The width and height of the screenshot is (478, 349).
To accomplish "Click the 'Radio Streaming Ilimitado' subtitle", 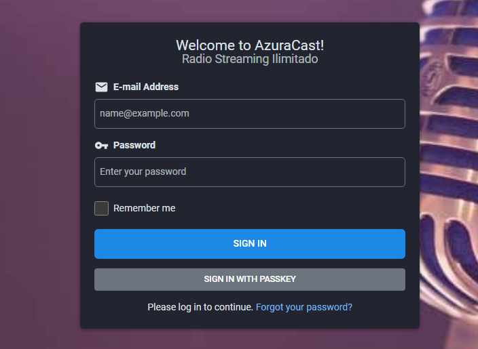I will pos(250,59).
